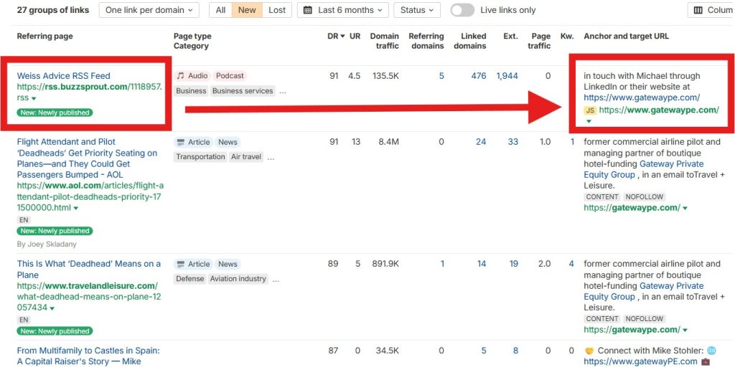
Task: Open linked domains value 14
Action: [x=482, y=264]
